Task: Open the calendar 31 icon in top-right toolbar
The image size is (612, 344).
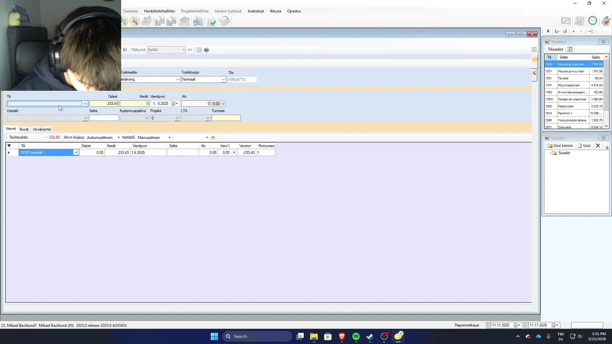Action: tap(579, 21)
